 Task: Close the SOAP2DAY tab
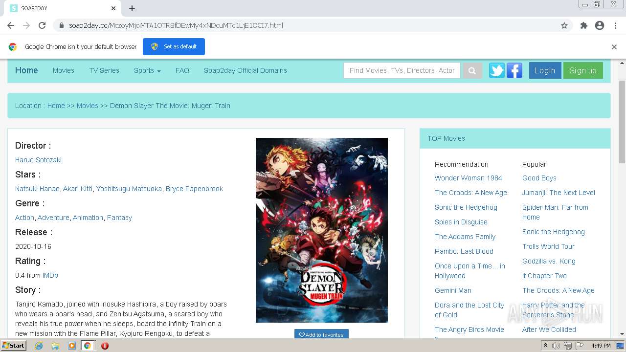click(x=113, y=8)
